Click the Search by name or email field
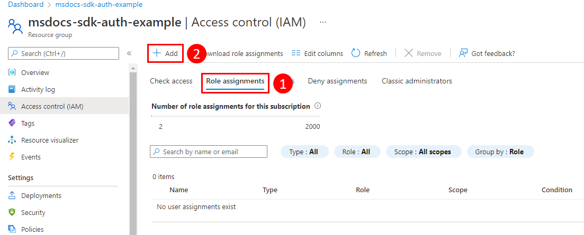584x235 pixels. pyautogui.click(x=209, y=152)
